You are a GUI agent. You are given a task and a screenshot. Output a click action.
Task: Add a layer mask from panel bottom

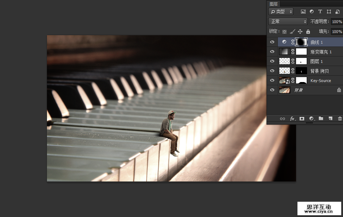coord(302,119)
